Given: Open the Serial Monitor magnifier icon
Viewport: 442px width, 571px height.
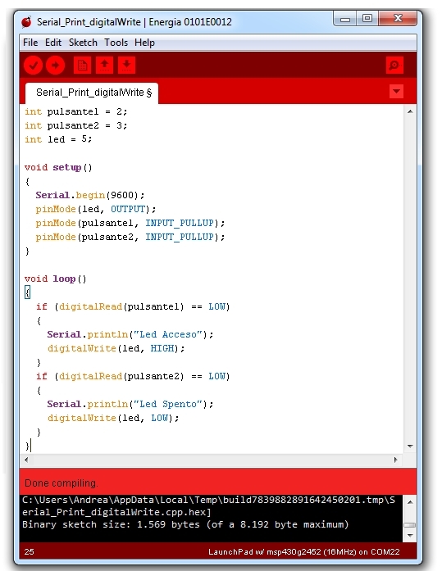Looking at the screenshot, I should point(394,66).
